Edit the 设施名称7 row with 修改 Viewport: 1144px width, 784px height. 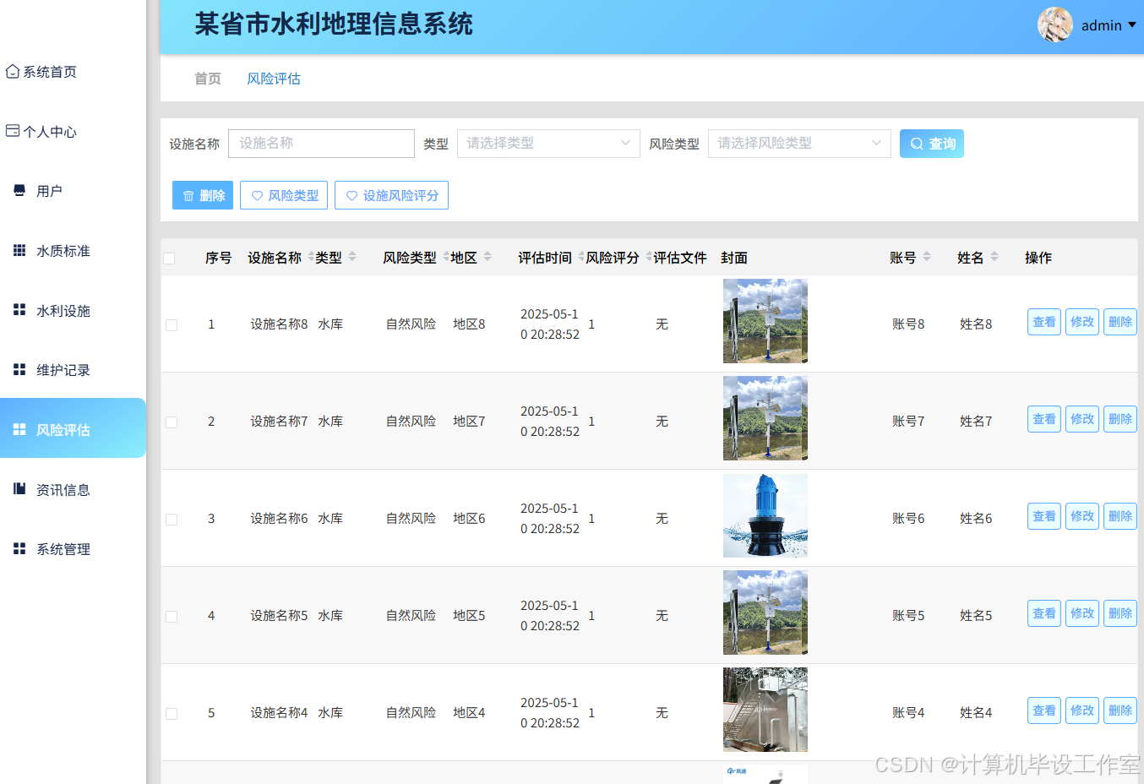[1082, 419]
